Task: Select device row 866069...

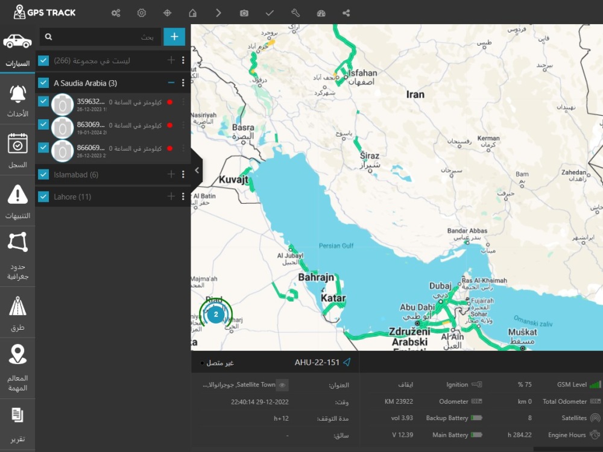Action: pyautogui.click(x=113, y=151)
